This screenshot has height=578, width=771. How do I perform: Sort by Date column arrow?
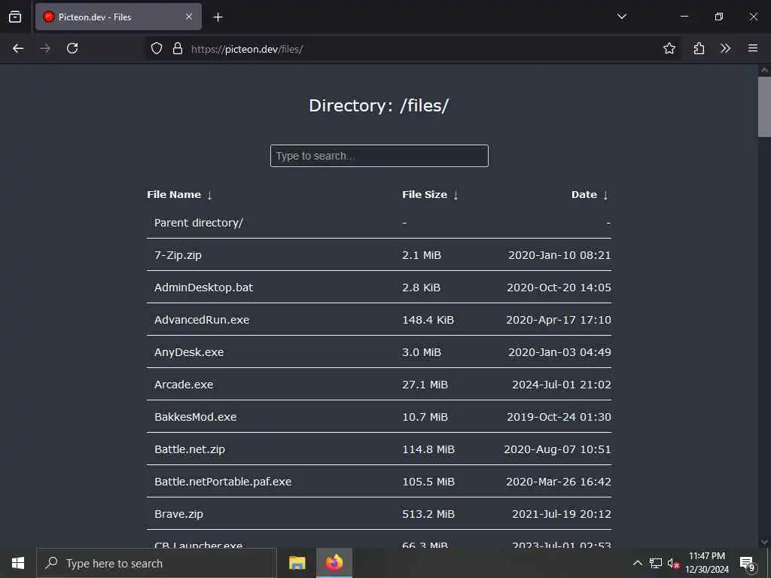click(x=605, y=195)
